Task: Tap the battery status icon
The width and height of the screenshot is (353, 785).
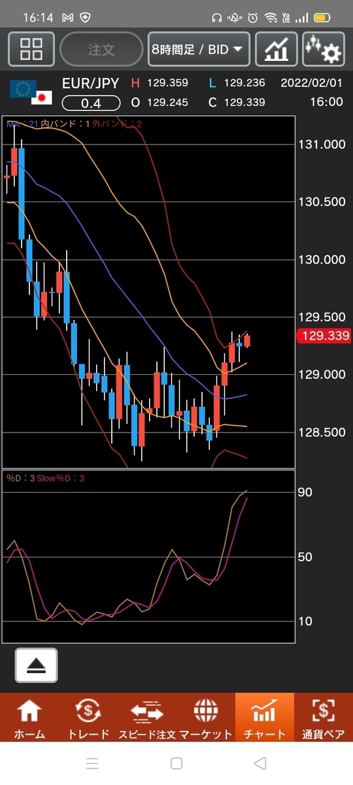Action: tap(322, 18)
